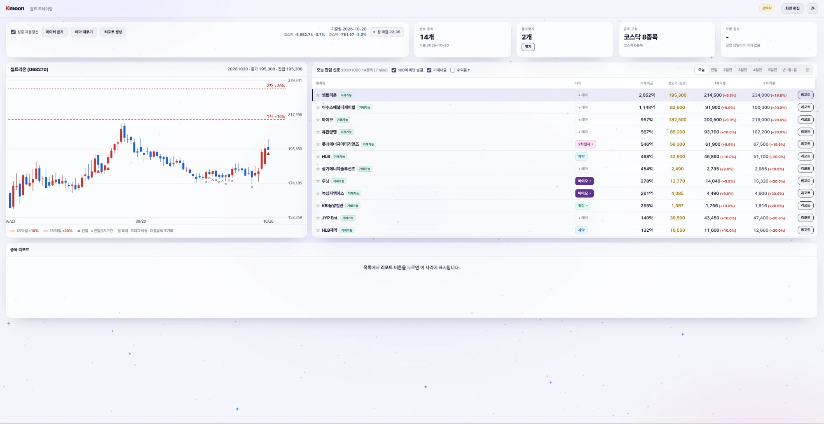Toggle the 거래대금 sort checkbox
This screenshot has height=424, width=824.
pos(429,70)
